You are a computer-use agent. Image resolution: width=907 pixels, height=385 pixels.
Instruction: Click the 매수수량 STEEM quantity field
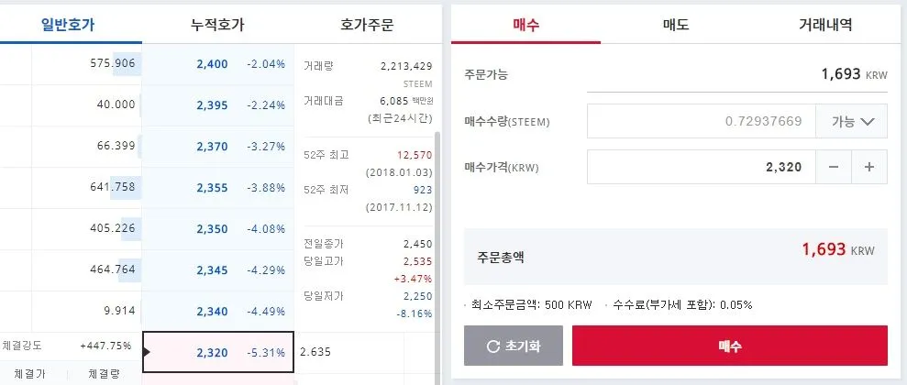[701, 120]
